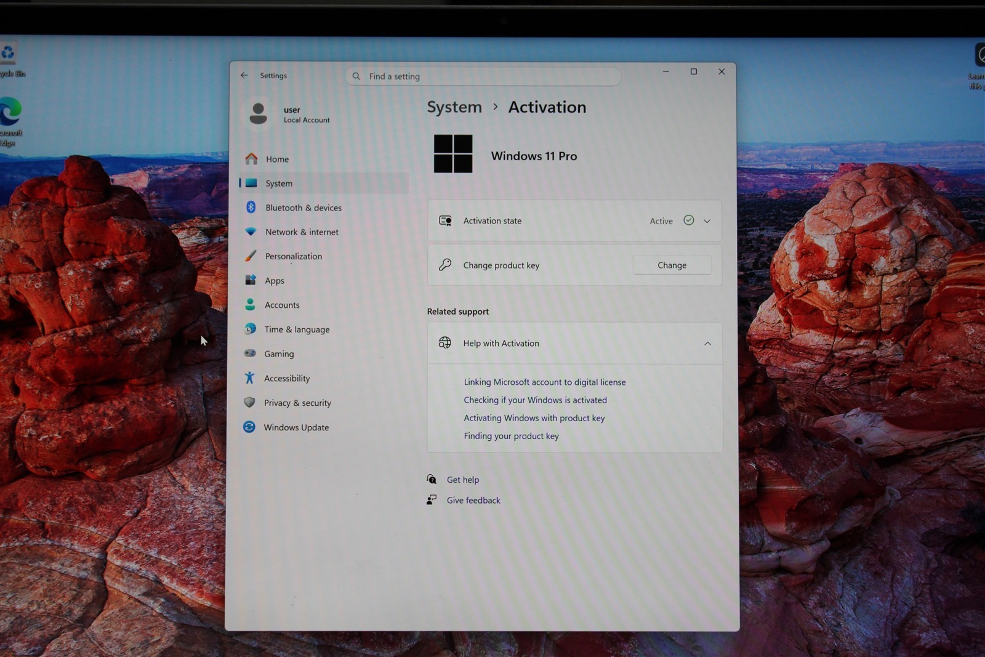Click the System monitor icon
Screen dimensions: 985x657
(251, 183)
